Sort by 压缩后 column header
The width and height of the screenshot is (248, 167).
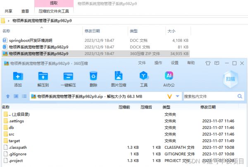click(x=146, y=107)
